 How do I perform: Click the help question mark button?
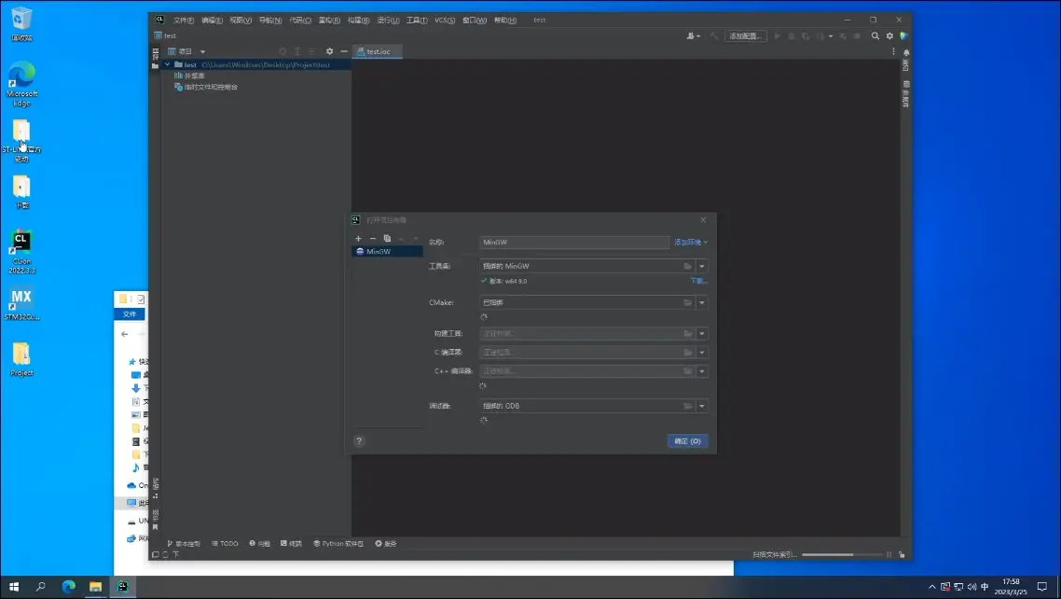click(359, 441)
